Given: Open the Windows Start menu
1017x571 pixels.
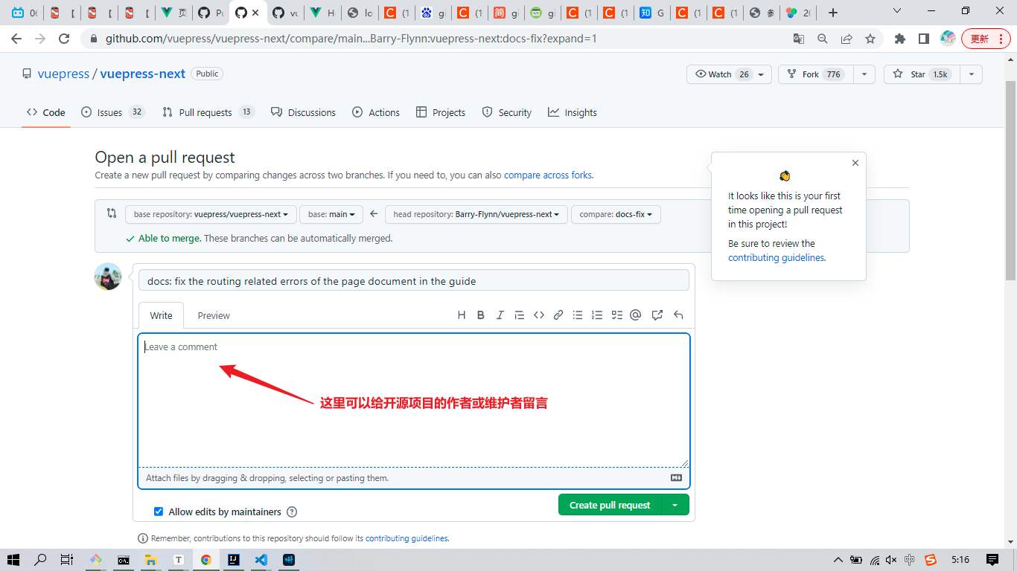Looking at the screenshot, I should click(13, 560).
